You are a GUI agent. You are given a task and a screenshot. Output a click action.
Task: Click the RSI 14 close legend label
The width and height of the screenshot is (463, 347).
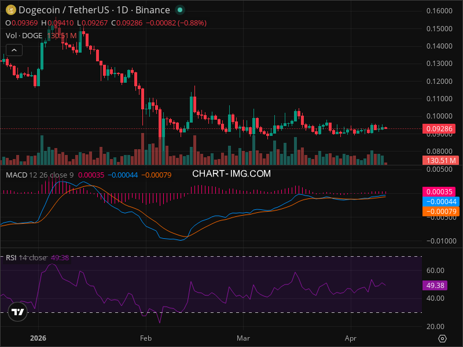click(x=26, y=257)
